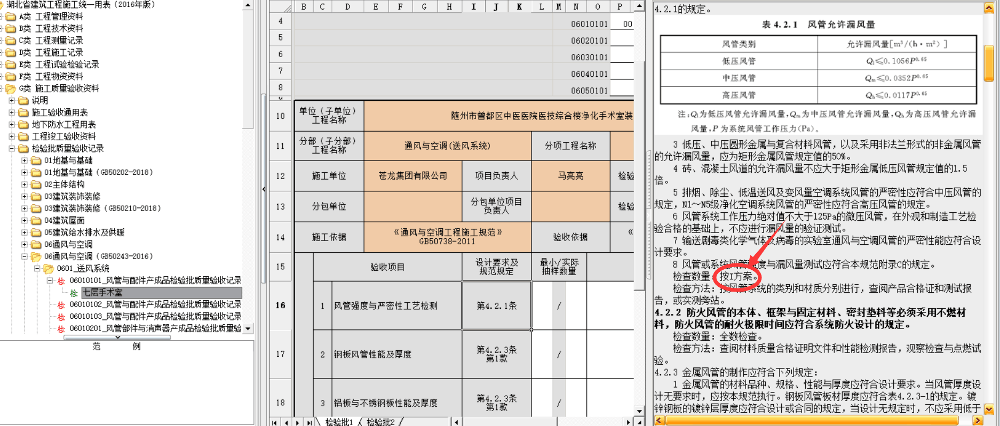The height and width of the screenshot is (426, 1000).
Task: Click spreadsheet vertical scroll-up arrow
Action: pos(639,6)
